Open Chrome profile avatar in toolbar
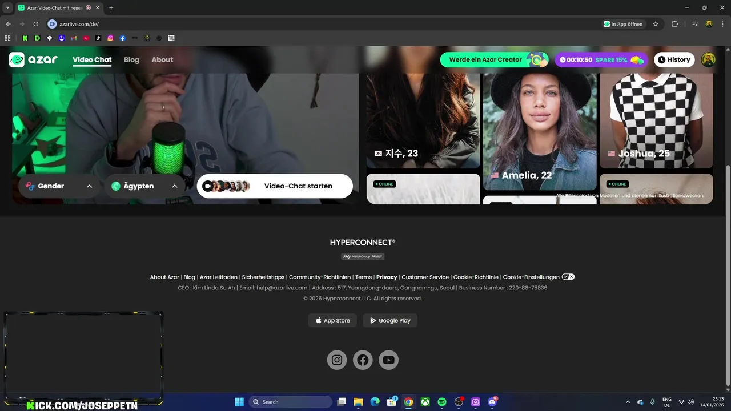The image size is (731, 411). pos(709,24)
